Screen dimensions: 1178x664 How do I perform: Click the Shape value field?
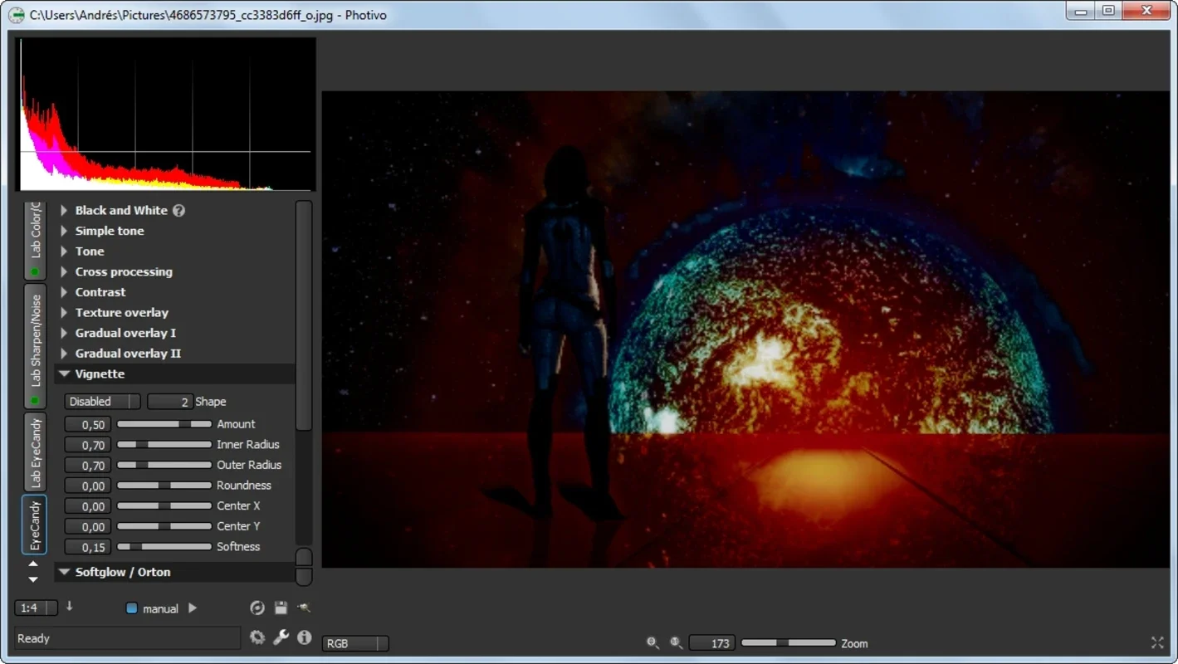170,402
